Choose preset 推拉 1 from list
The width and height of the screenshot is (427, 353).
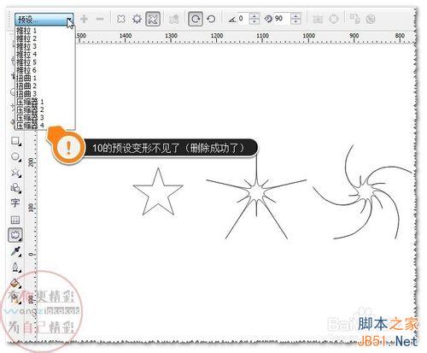[45, 31]
